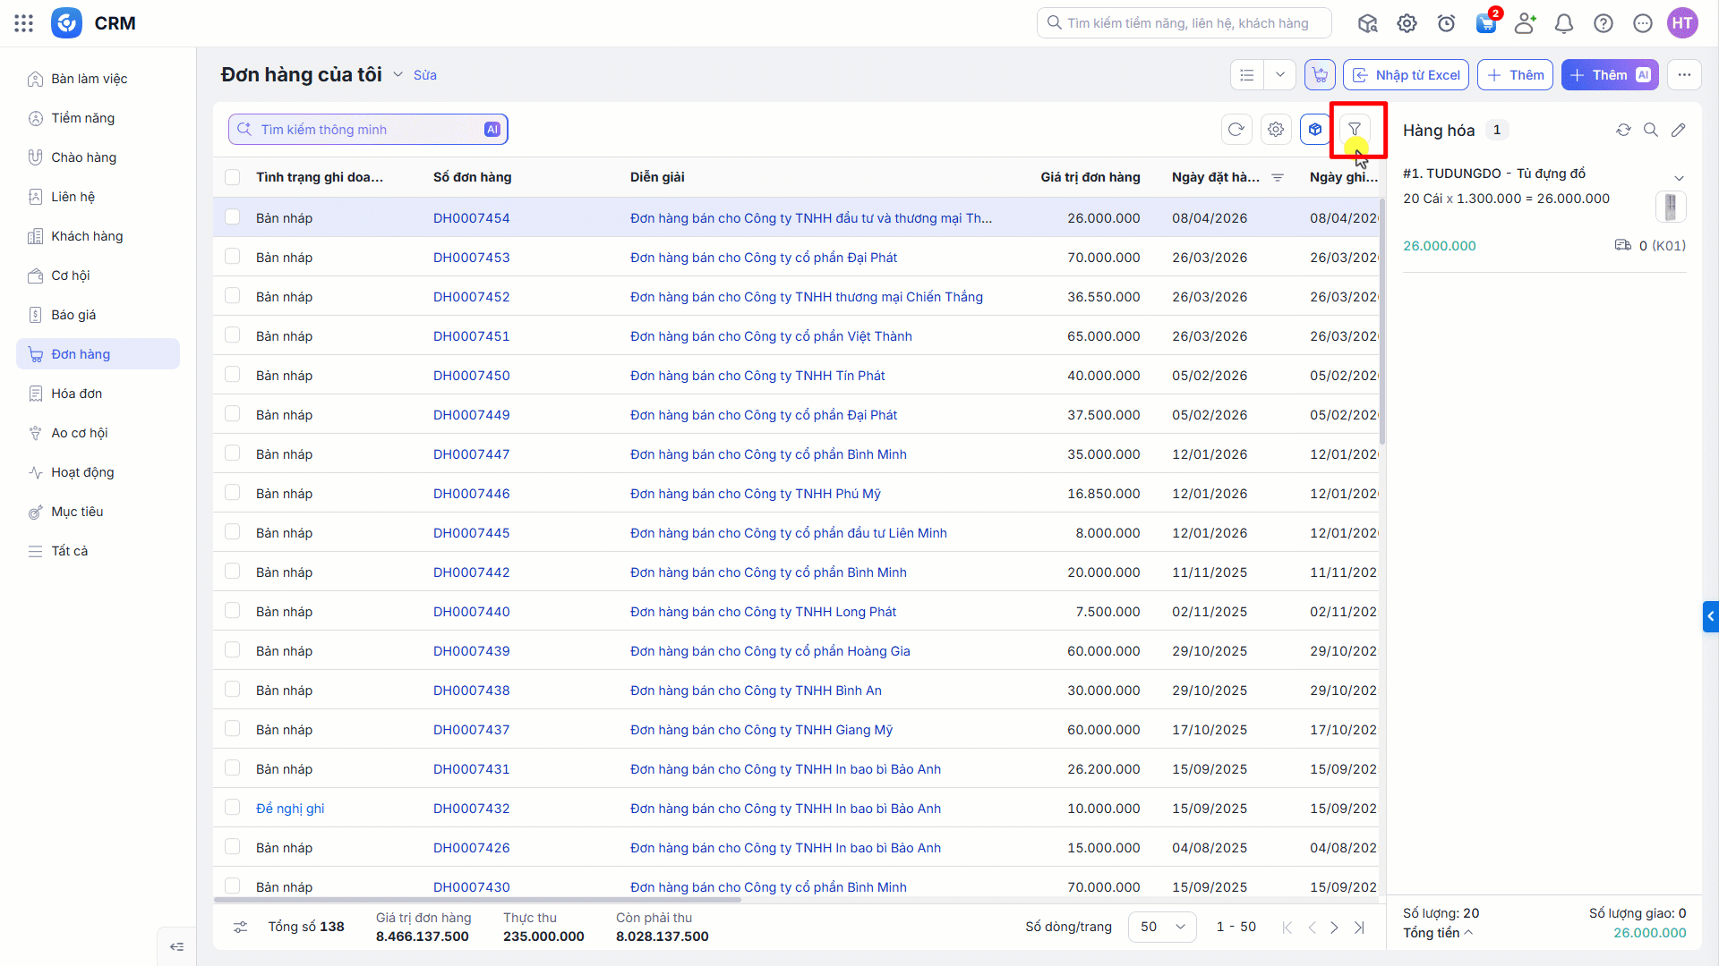Open the alarm clock reminders icon
1719x966 pixels.
coord(1446,23)
